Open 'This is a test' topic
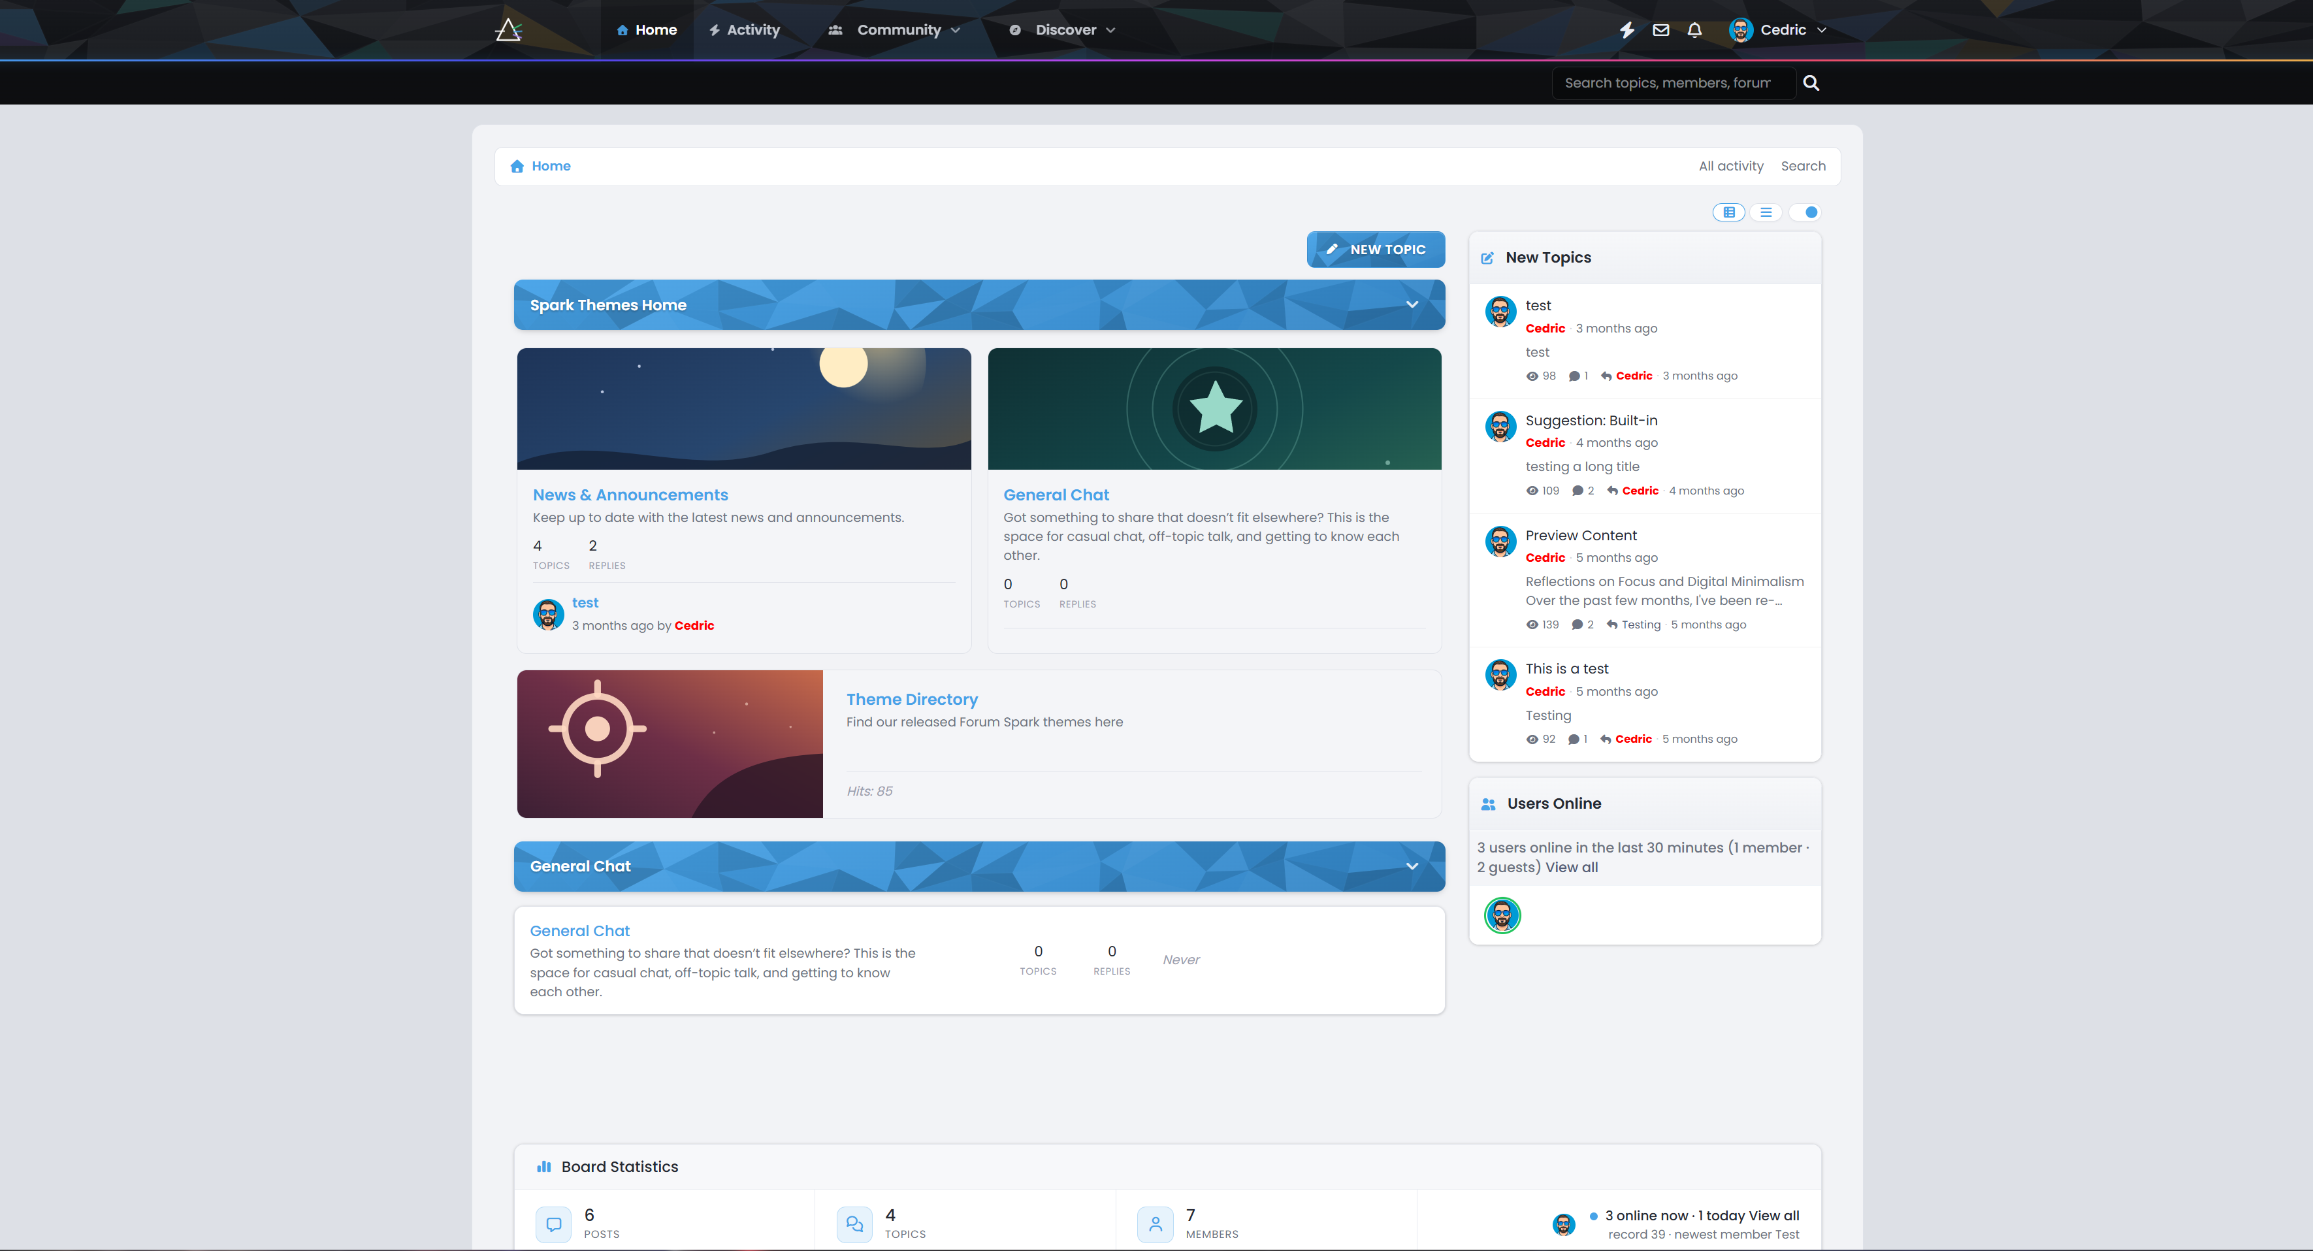Image resolution: width=2313 pixels, height=1251 pixels. [x=1567, y=669]
